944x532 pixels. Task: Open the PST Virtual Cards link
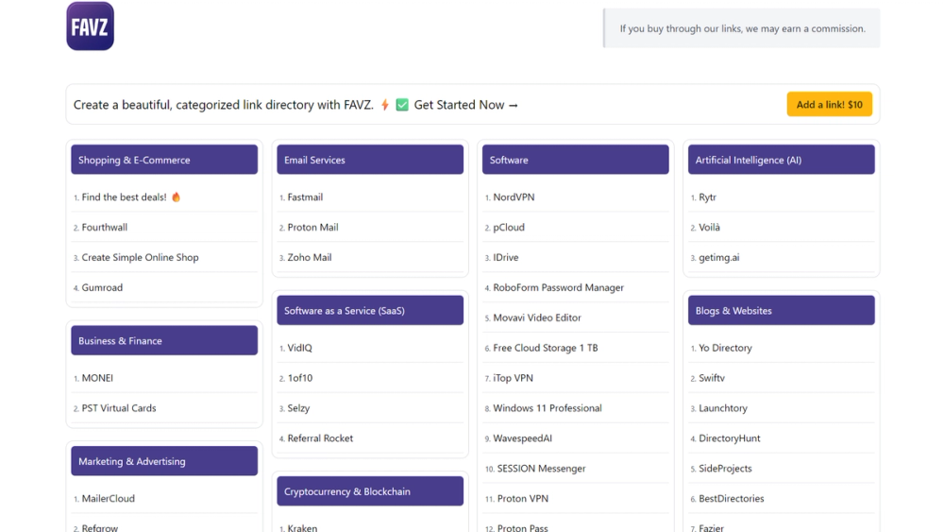coord(119,408)
